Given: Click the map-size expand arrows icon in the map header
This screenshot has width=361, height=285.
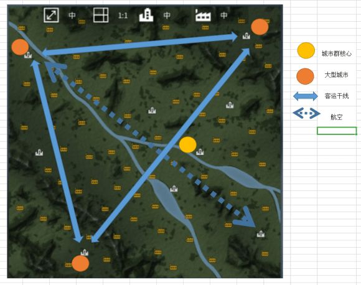Looking at the screenshot, I should (51, 15).
